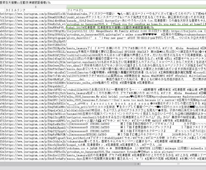Select the kenta_imamura アイ イエー cell
The image size is (206, 170).
[x=136, y=48]
